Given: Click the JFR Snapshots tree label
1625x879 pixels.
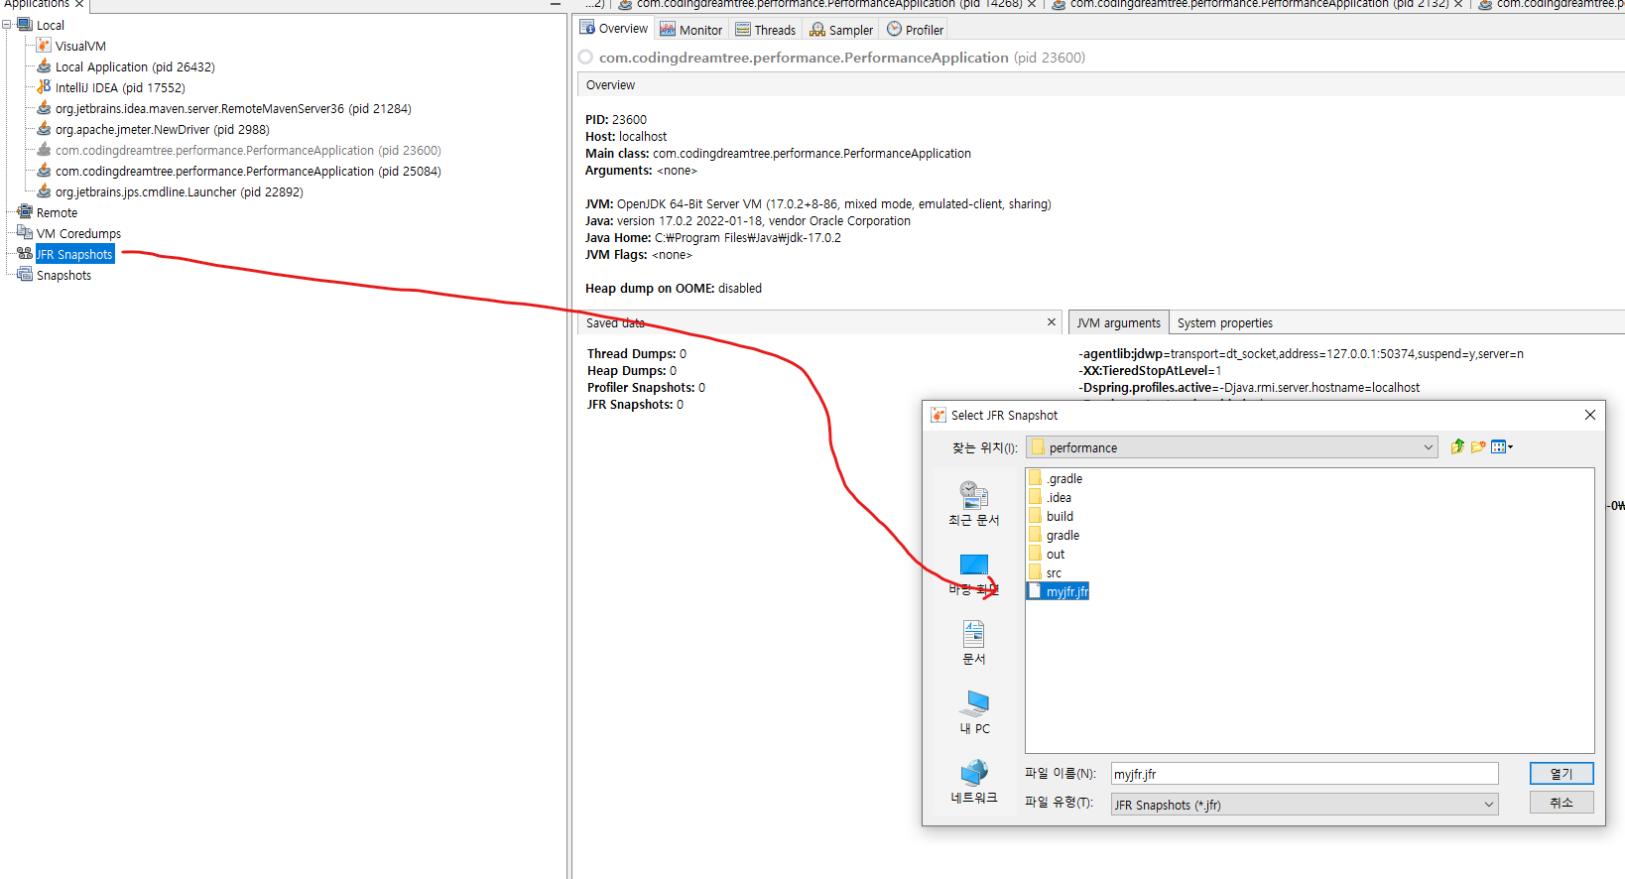Looking at the screenshot, I should point(75,255).
